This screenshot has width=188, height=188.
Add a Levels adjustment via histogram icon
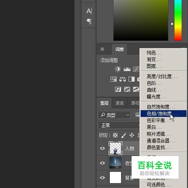(127, 69)
